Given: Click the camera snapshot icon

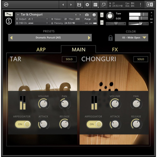Looking at the screenshot, I should click(x=87, y=15).
